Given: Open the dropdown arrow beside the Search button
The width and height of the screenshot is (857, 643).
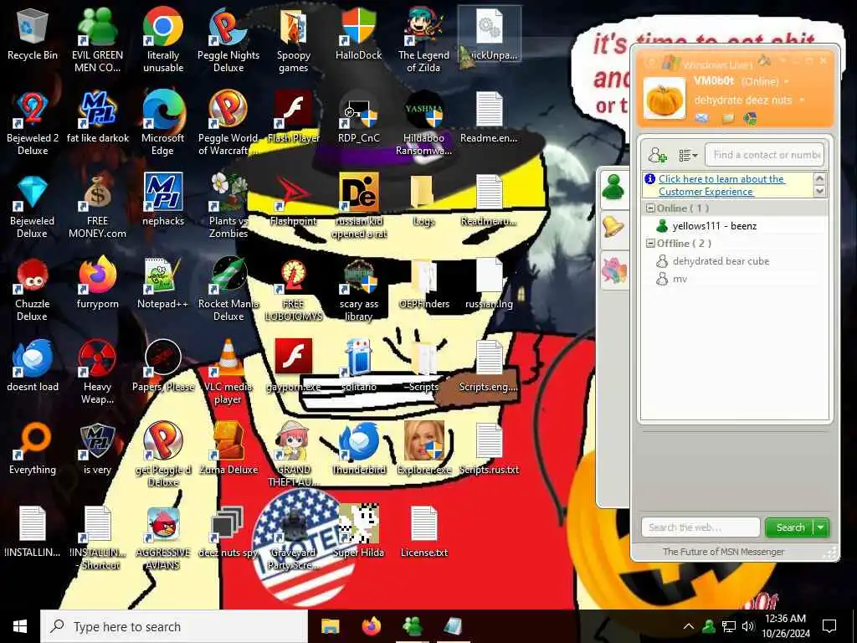Looking at the screenshot, I should (820, 527).
